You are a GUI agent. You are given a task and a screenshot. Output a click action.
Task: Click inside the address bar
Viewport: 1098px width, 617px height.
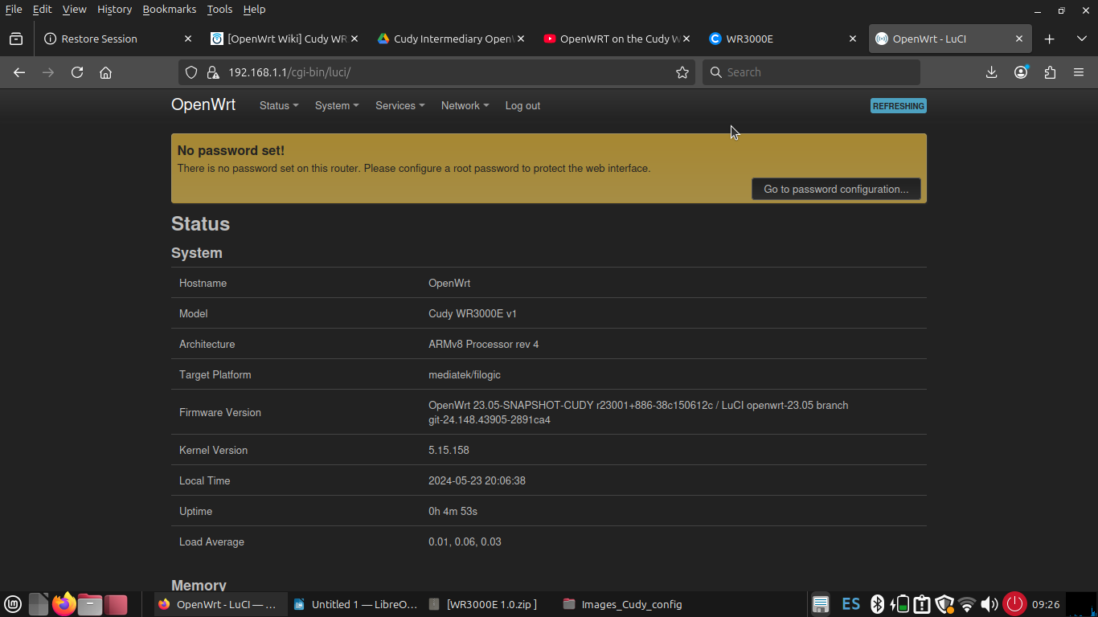[402, 72]
